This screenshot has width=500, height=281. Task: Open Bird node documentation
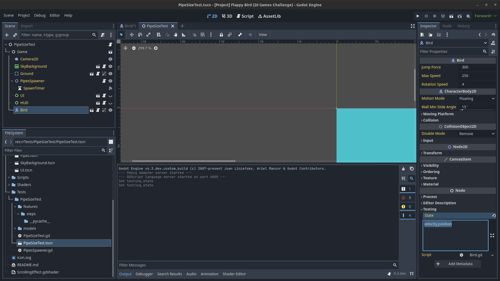(493, 43)
